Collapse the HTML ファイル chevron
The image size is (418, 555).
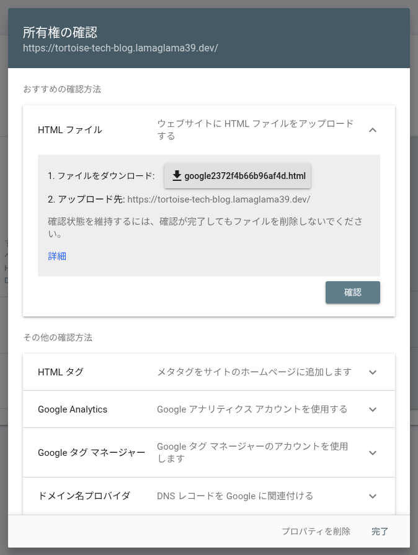click(x=373, y=130)
